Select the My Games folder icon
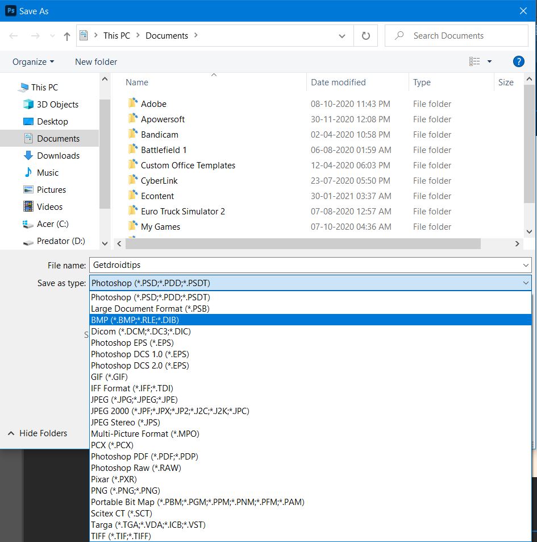537x542 pixels. point(133,226)
